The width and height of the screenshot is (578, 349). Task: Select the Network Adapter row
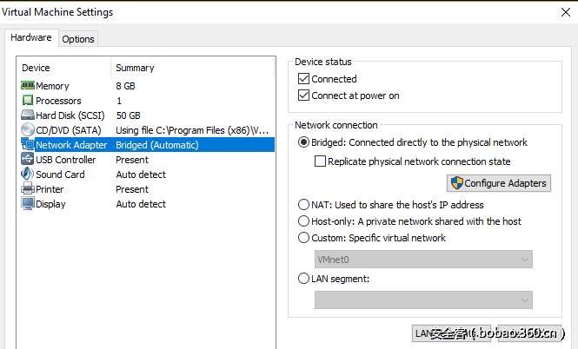click(148, 145)
